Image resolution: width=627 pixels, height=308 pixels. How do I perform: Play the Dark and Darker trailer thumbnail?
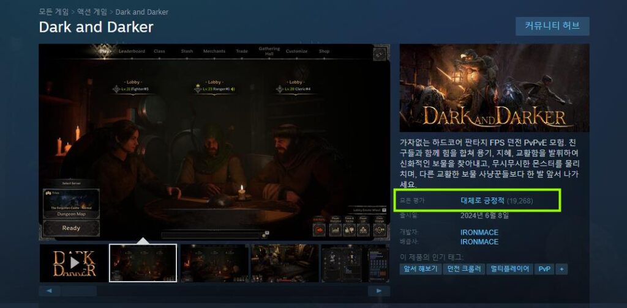click(74, 263)
